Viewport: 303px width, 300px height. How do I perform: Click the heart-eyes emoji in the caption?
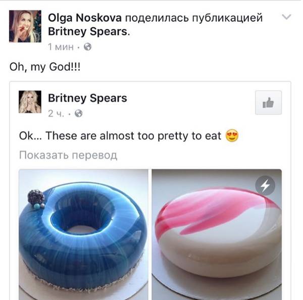tap(232, 135)
